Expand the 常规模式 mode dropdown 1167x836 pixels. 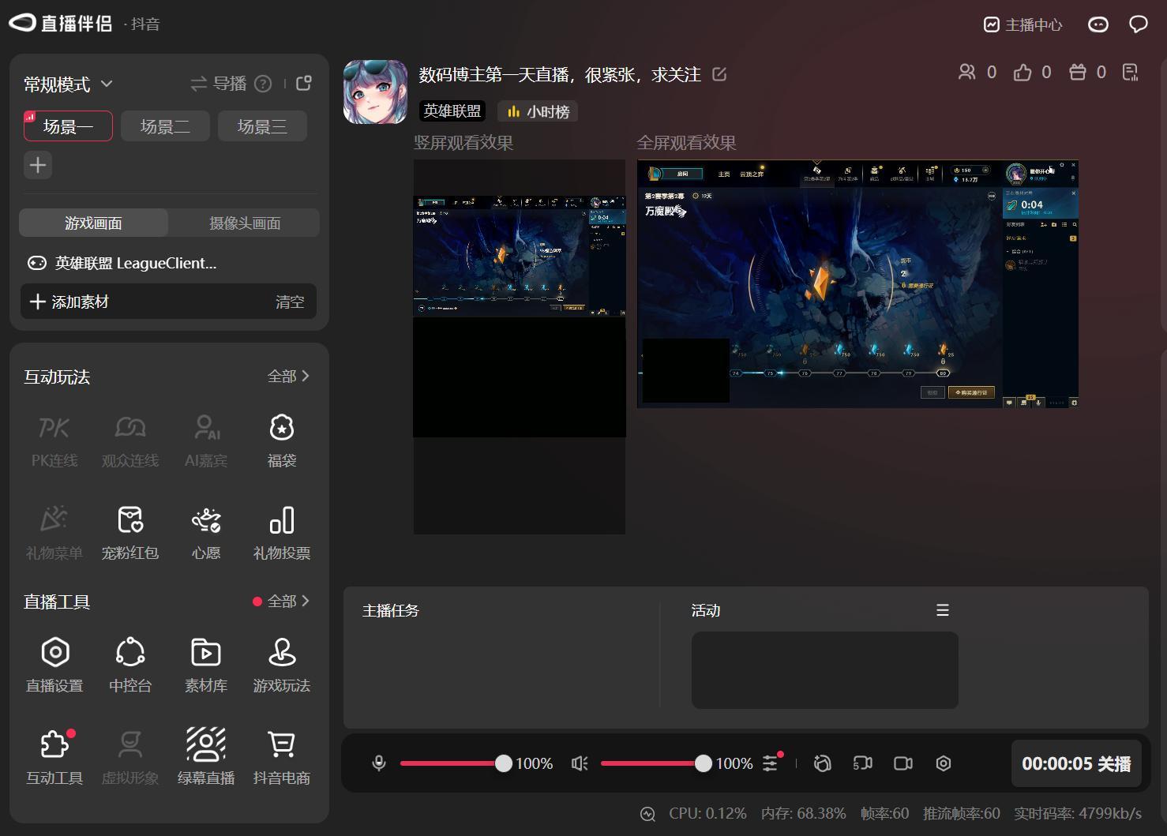click(x=68, y=84)
